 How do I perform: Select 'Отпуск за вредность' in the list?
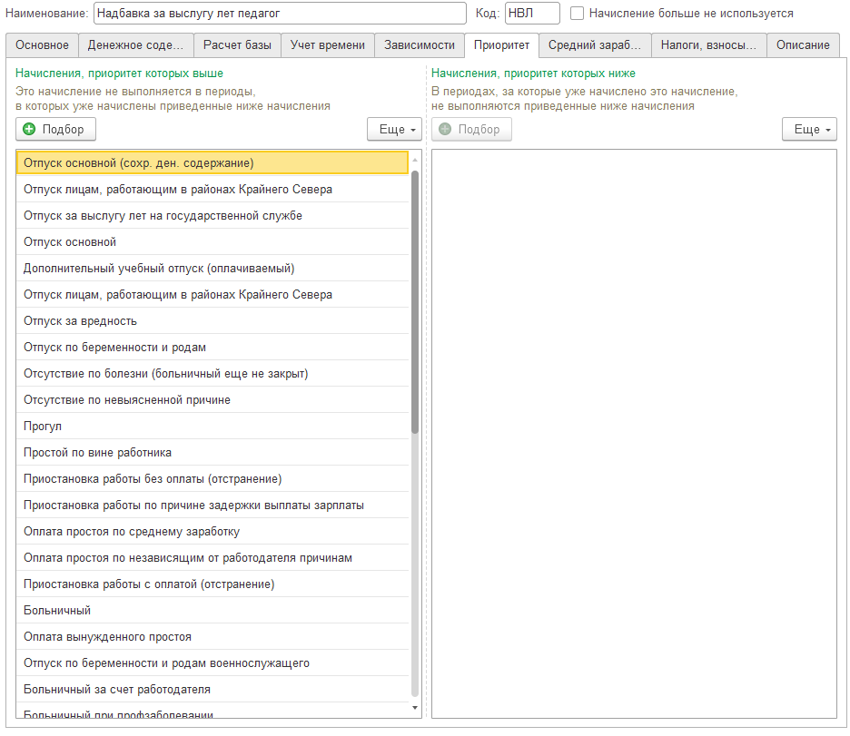pos(212,321)
